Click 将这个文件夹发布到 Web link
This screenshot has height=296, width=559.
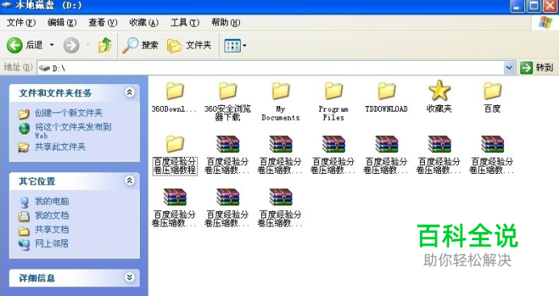pyautogui.click(x=65, y=131)
